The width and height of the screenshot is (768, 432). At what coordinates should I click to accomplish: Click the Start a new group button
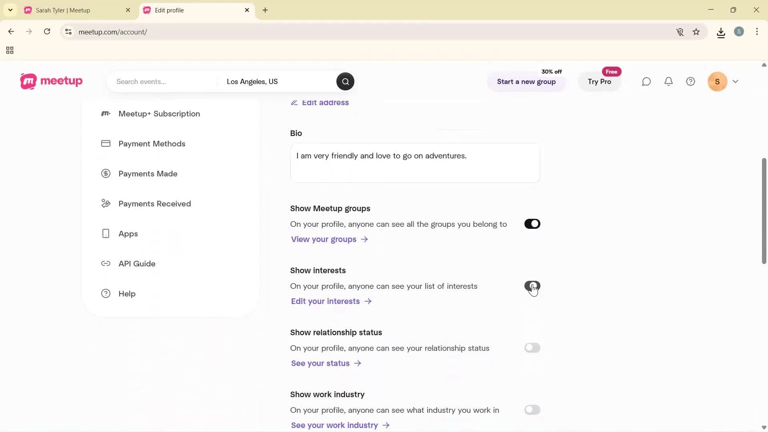(526, 82)
